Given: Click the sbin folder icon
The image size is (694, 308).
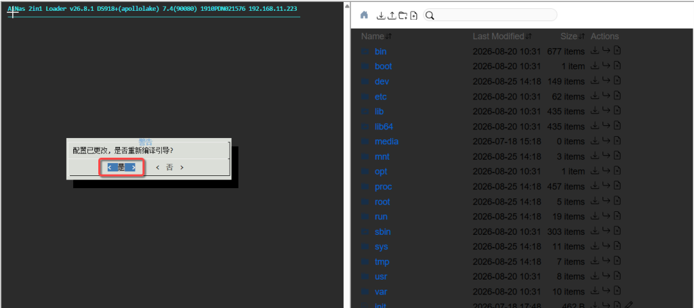Looking at the screenshot, I should pyautogui.click(x=365, y=232).
